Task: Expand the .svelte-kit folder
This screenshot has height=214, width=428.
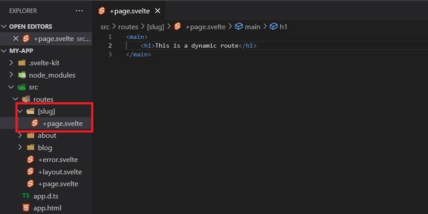Action: 11,63
